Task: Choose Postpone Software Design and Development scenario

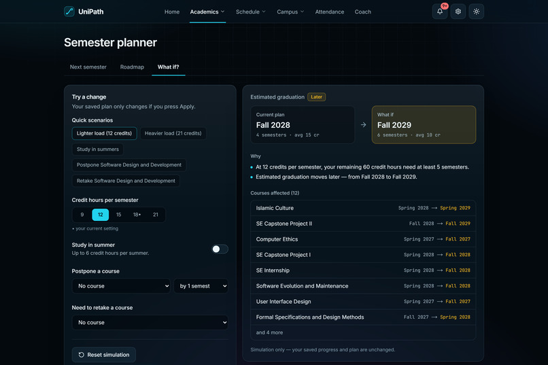Action: 129,165
